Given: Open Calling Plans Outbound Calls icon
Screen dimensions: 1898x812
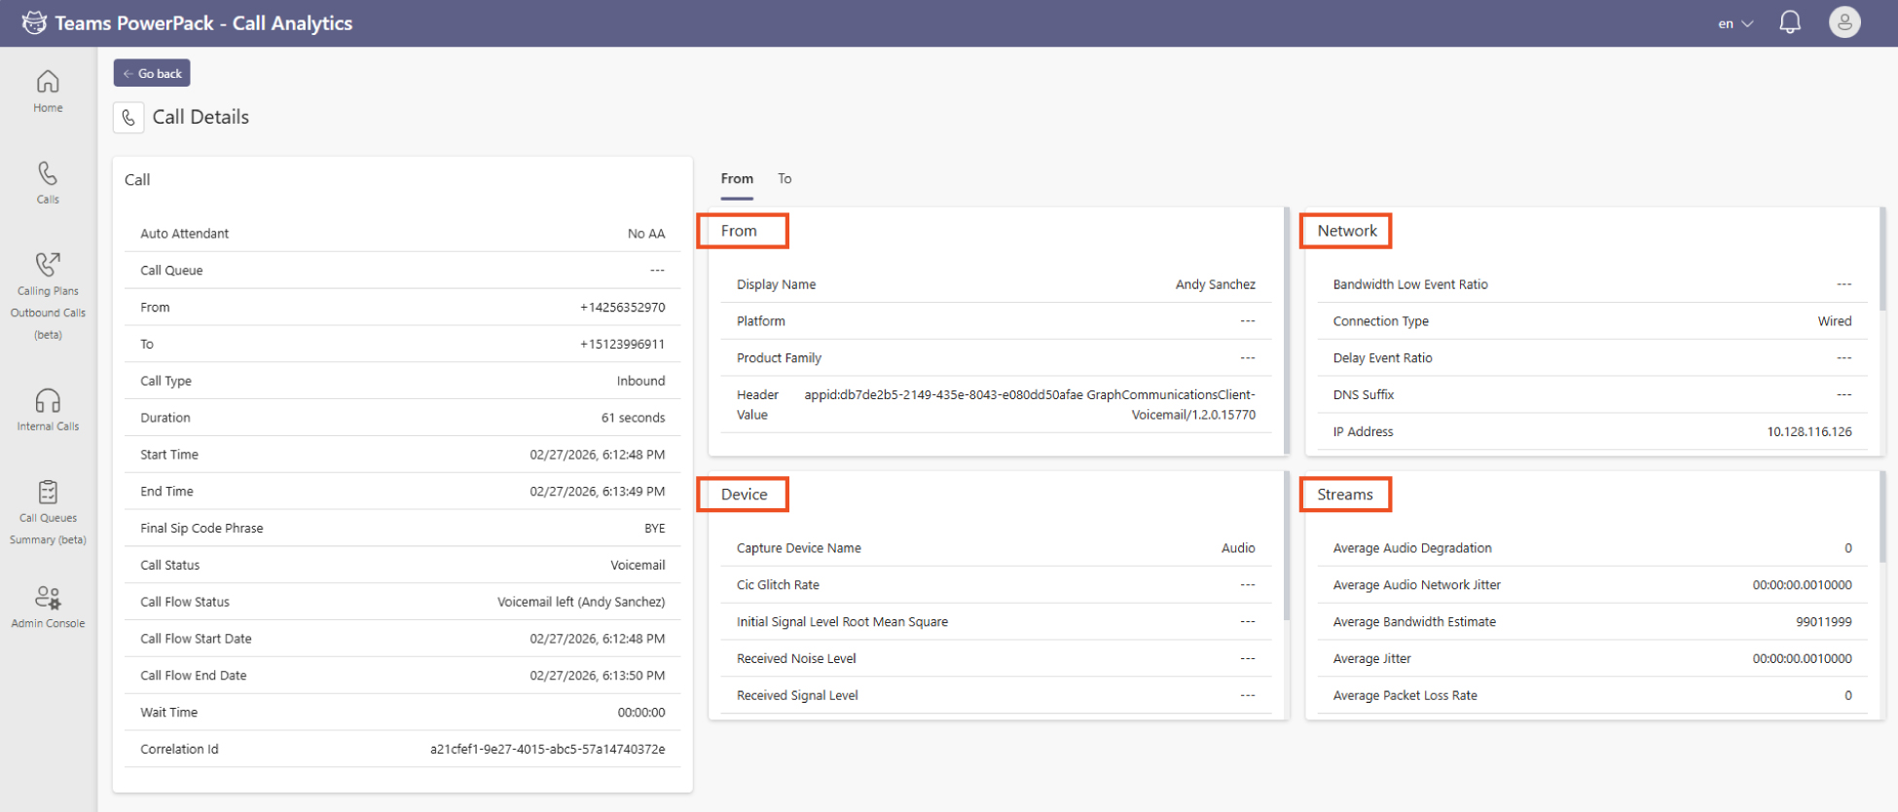Looking at the screenshot, I should 48,264.
